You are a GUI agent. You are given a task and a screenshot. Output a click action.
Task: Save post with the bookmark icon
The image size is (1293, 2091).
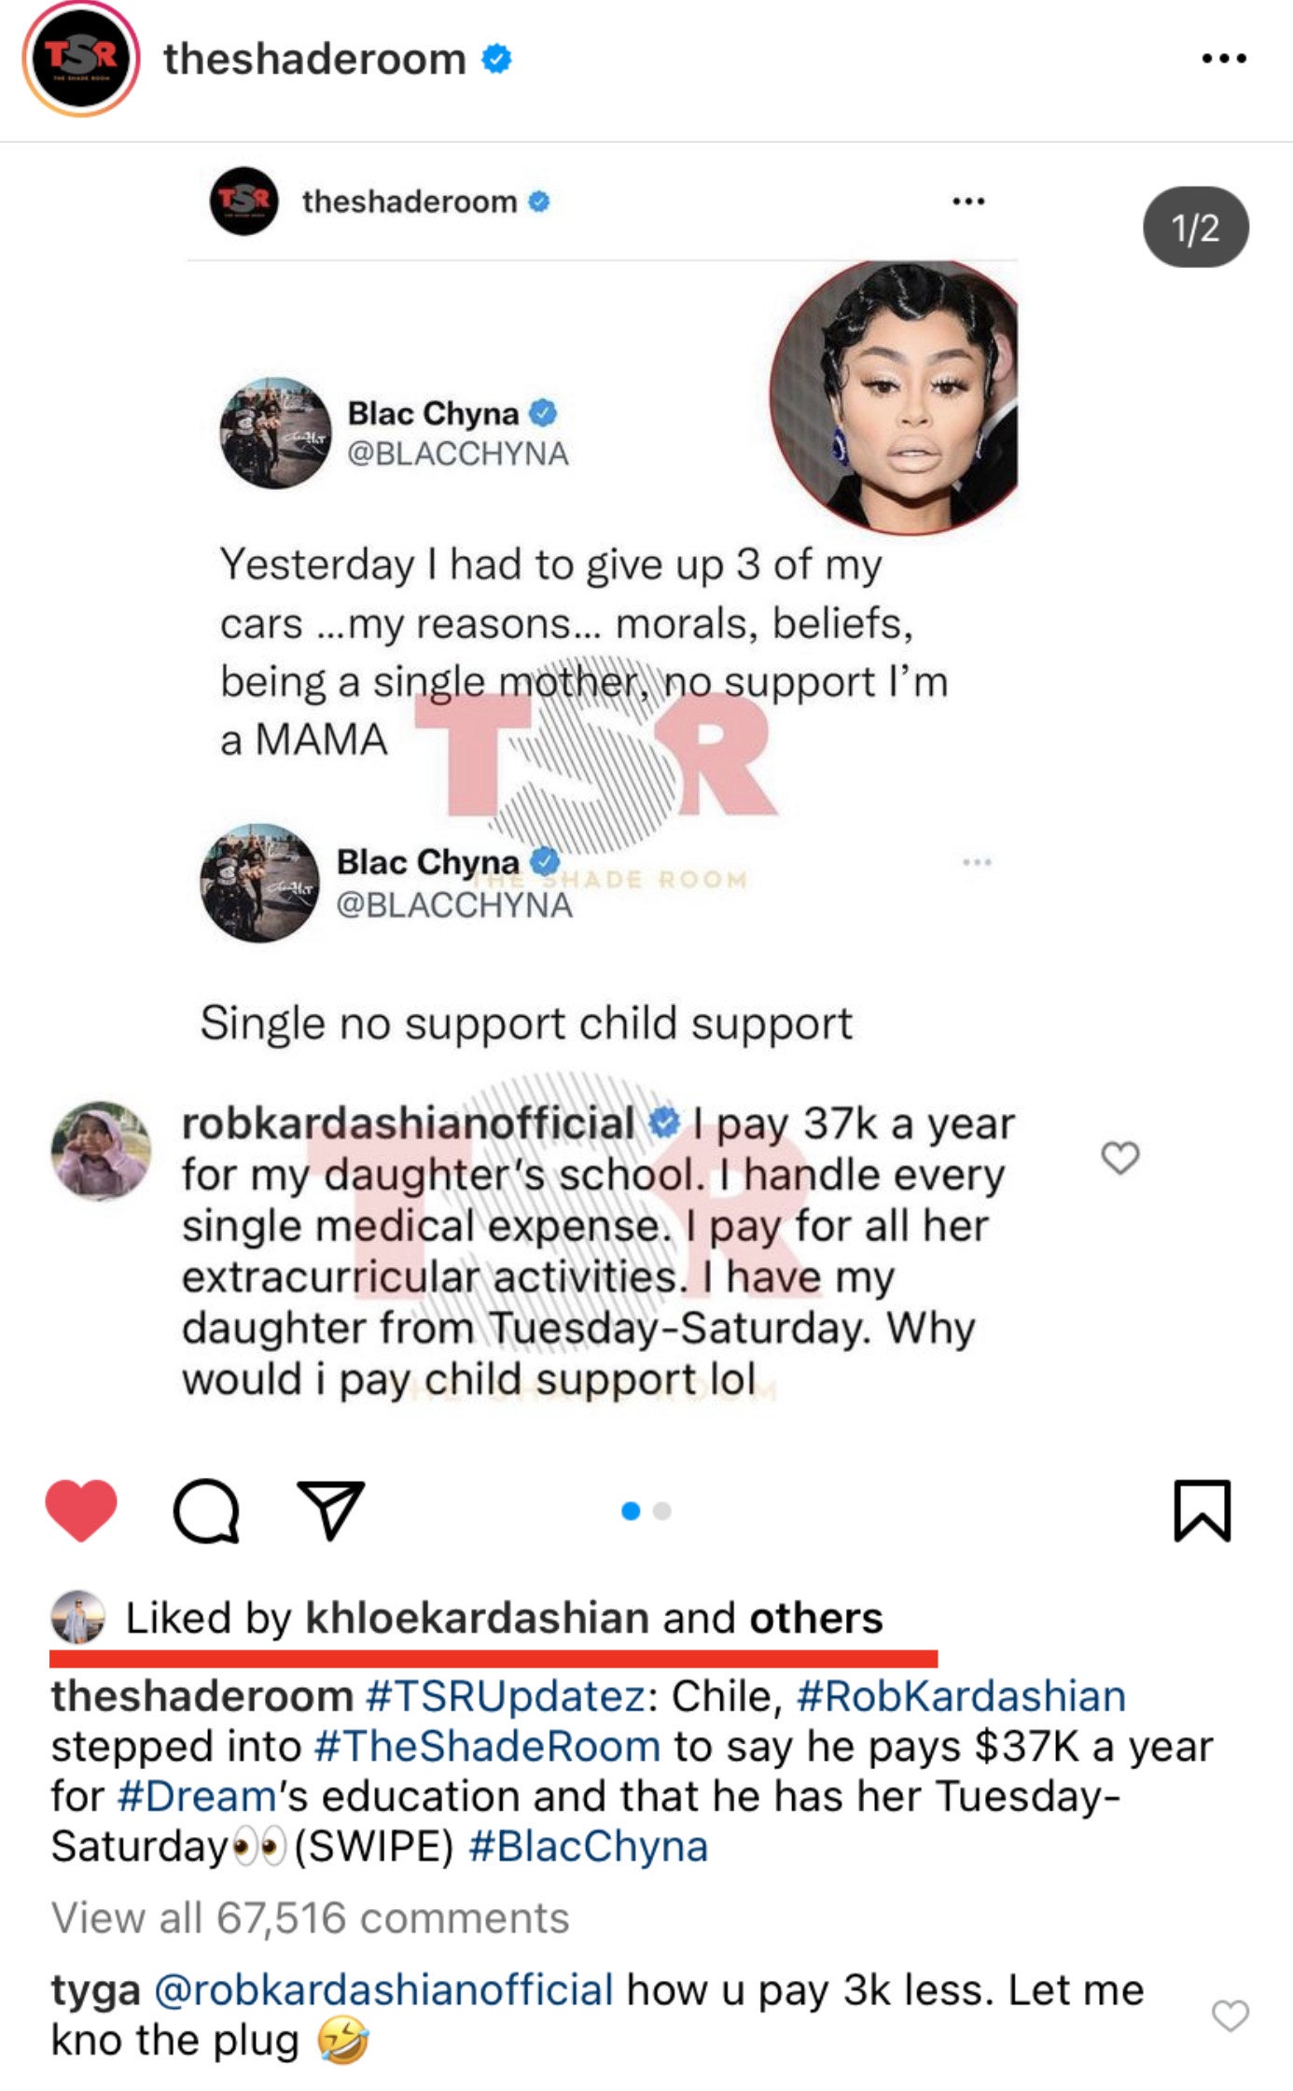point(1203,1510)
